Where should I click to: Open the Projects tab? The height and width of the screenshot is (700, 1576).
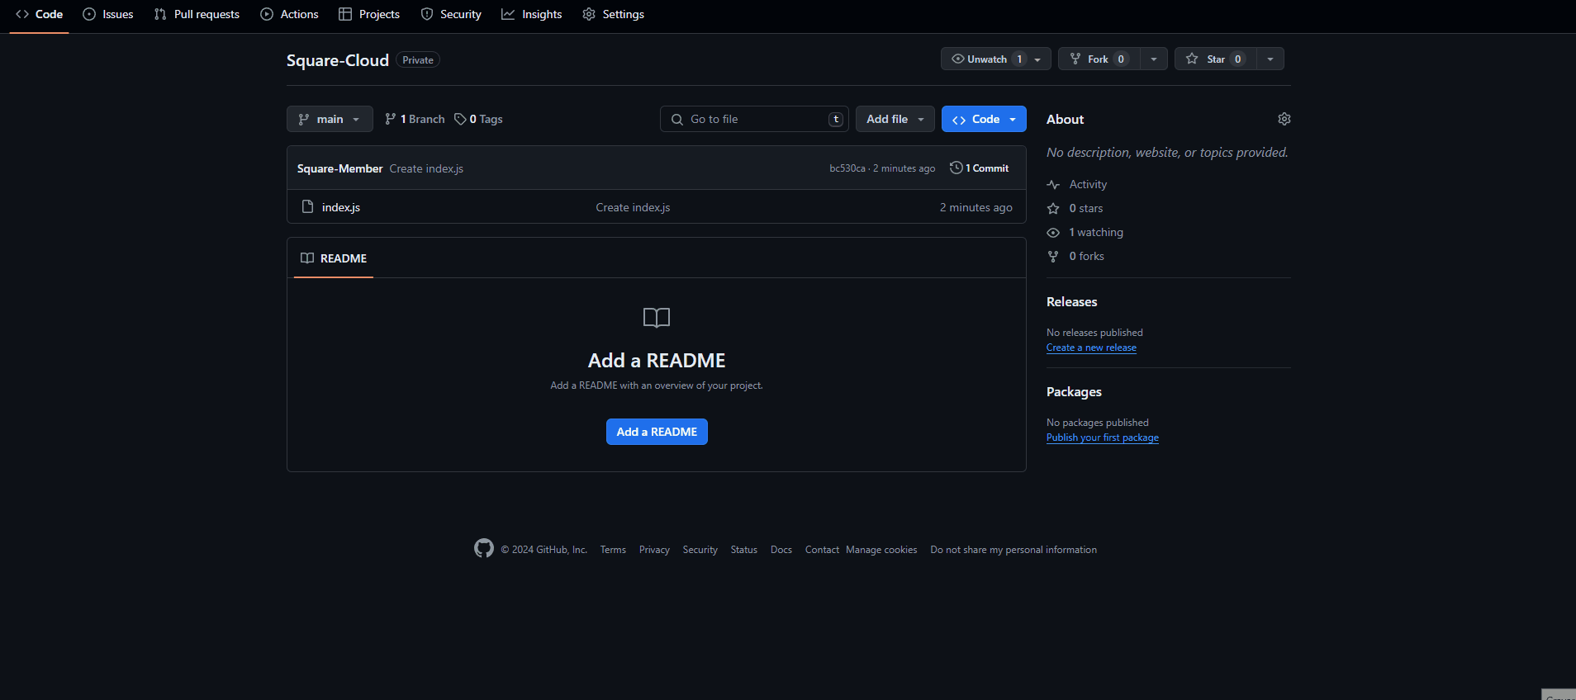point(369,14)
